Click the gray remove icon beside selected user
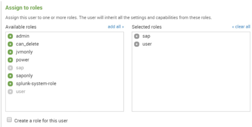Screen dimensions: 252x127 [x=137, y=44]
